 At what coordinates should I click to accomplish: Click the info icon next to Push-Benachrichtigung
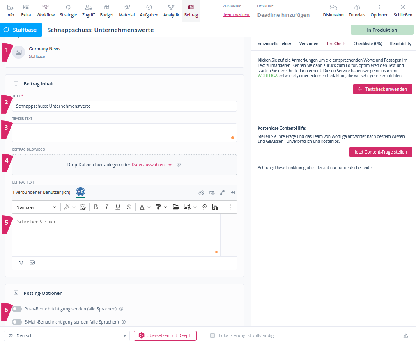pos(121,309)
